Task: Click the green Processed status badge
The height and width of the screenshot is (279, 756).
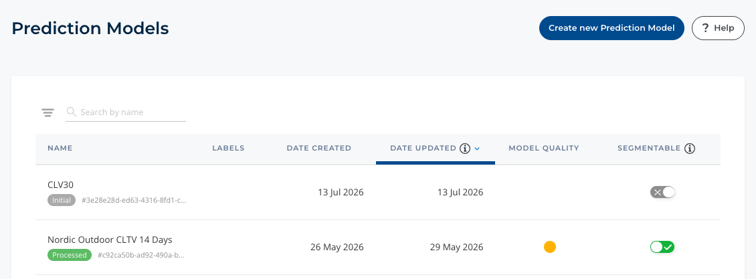Action: click(70, 255)
